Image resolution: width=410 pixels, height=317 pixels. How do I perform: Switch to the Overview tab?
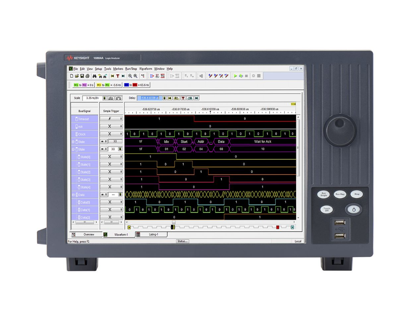(89, 235)
